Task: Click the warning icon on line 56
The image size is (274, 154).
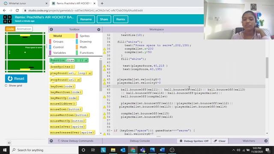Action: click(104, 117)
